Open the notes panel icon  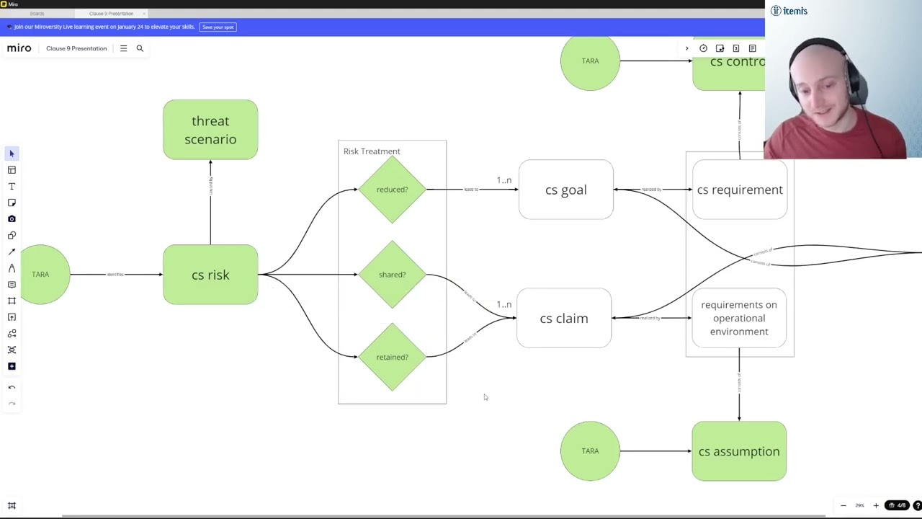pos(752,48)
